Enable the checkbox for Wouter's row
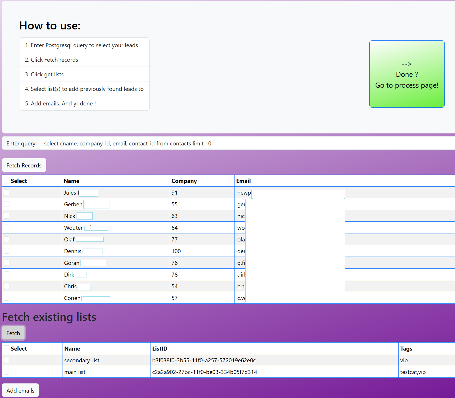Viewport: 455px width, 398px height. tap(7, 227)
